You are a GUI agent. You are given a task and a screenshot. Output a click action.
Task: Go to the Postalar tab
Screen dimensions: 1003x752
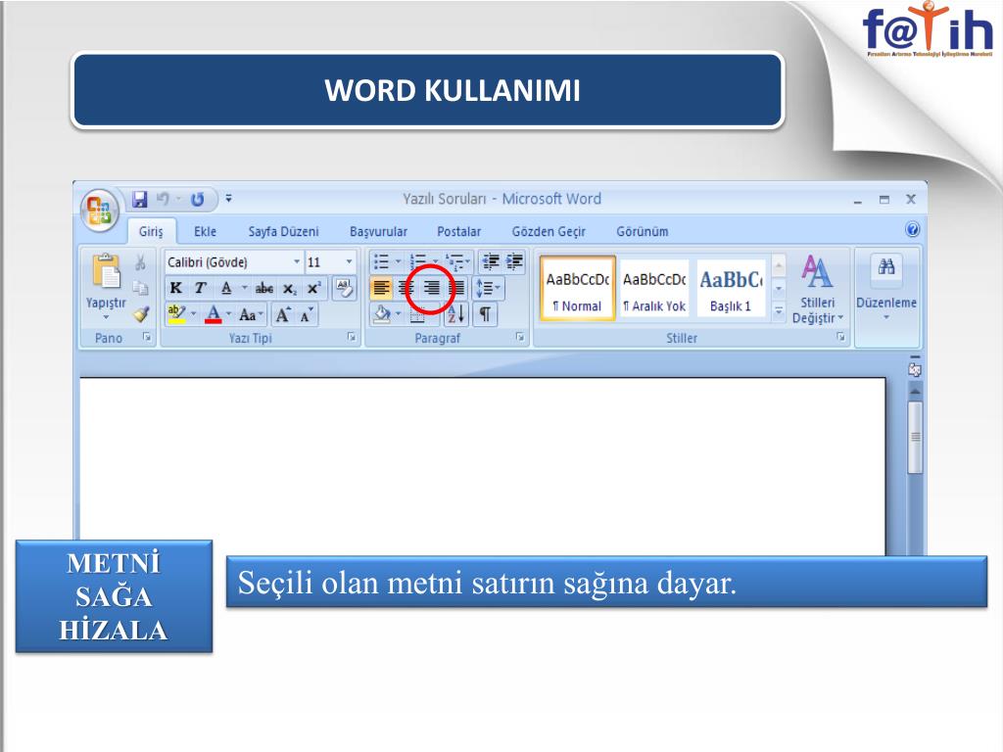click(458, 231)
